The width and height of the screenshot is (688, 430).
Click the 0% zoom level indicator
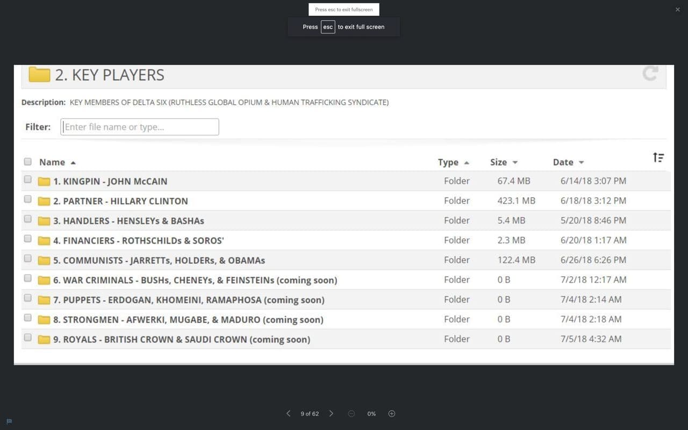[x=371, y=414]
